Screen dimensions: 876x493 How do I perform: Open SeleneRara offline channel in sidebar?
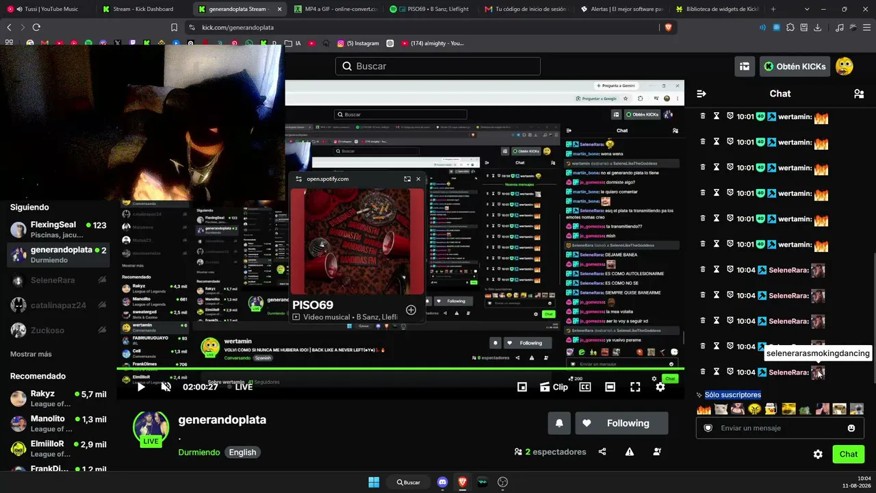click(58, 280)
